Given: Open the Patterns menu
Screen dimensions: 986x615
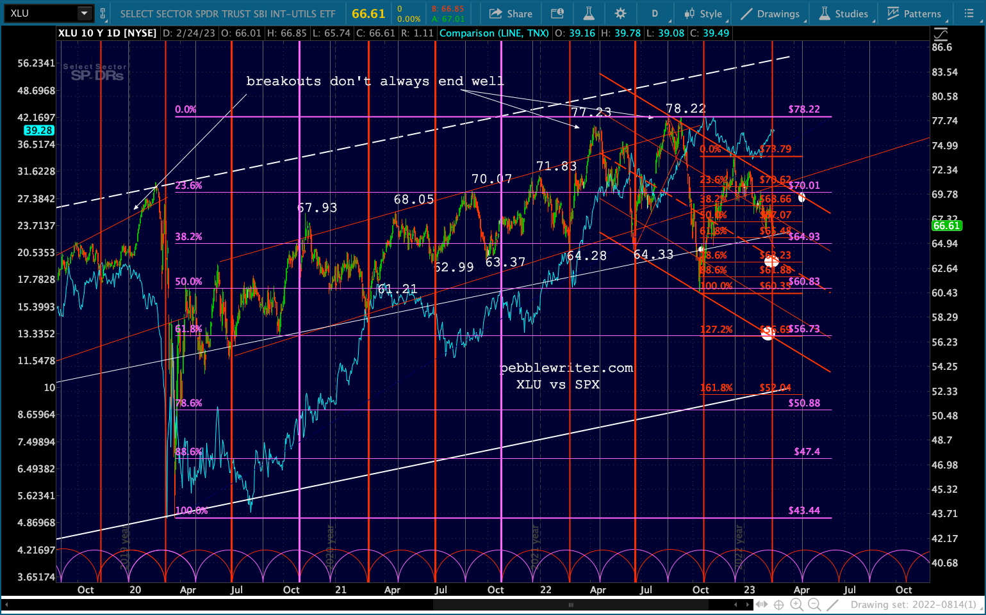Looking at the screenshot, I should pos(914,13).
